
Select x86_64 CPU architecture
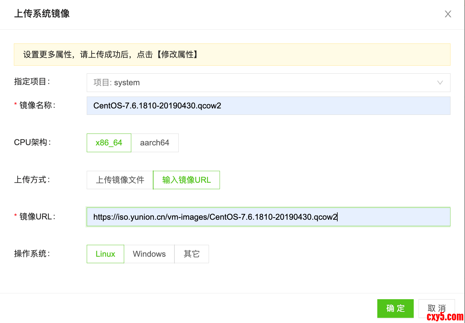109,143
